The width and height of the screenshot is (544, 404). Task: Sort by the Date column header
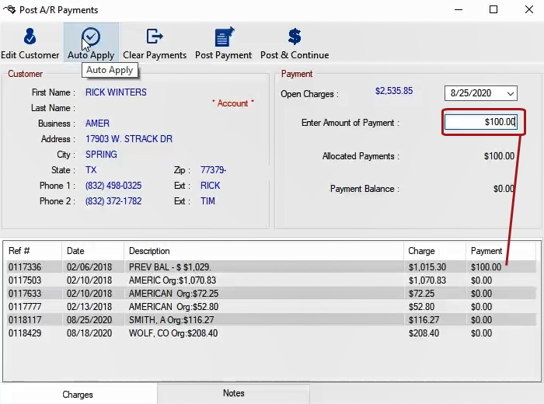92,251
